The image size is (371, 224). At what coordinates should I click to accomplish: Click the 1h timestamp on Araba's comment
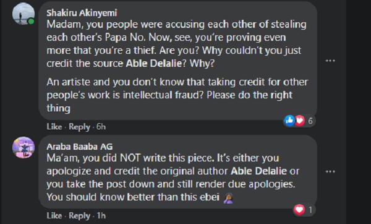(x=101, y=215)
